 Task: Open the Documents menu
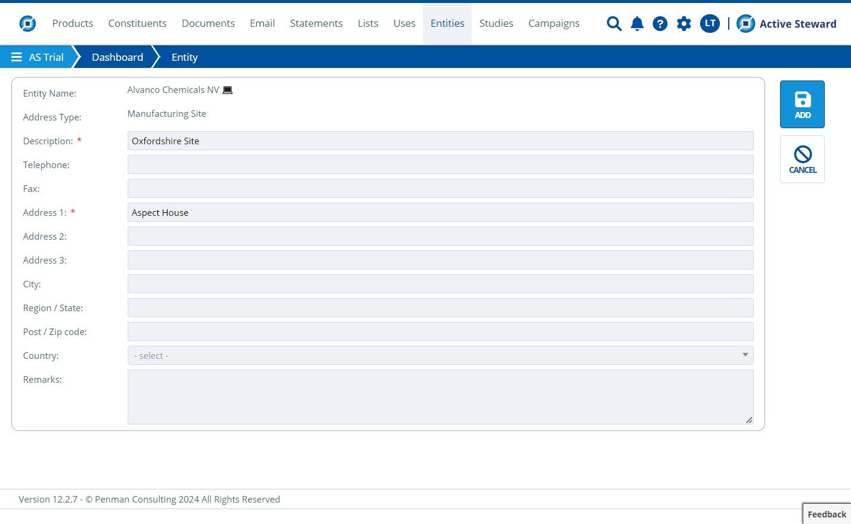(x=208, y=23)
